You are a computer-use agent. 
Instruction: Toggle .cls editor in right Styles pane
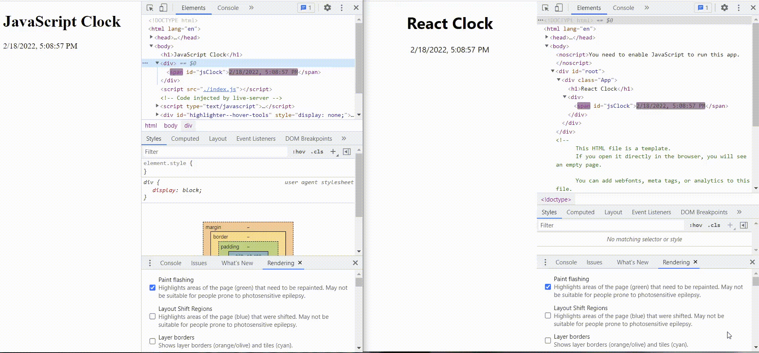coord(714,225)
